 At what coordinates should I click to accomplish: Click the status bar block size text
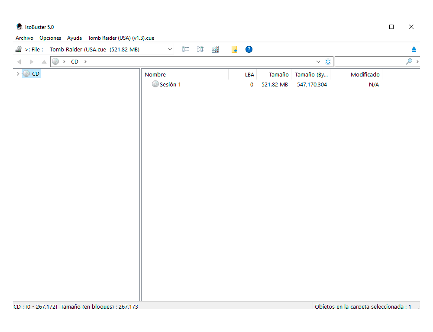tap(99, 306)
